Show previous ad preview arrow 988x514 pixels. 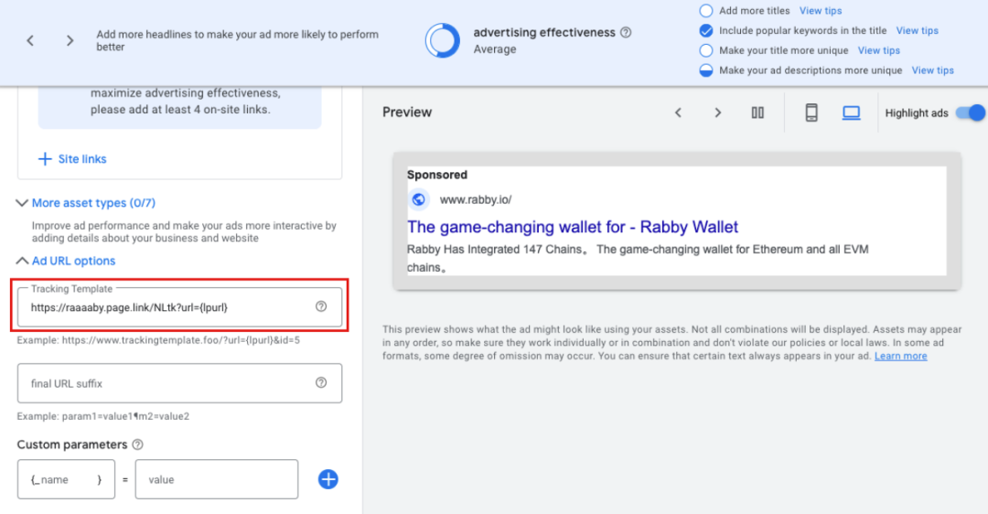[678, 112]
